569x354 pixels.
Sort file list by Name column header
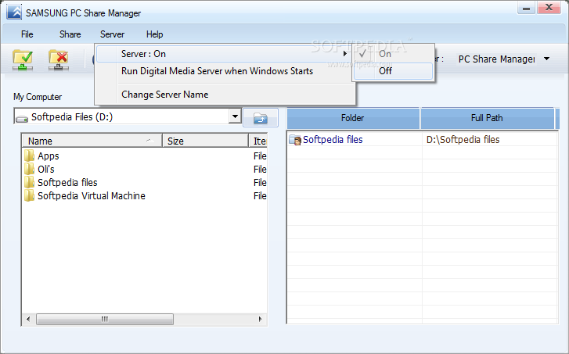coord(92,141)
